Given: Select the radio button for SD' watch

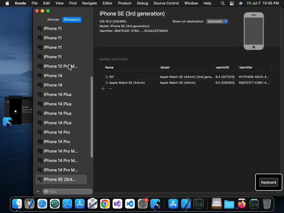Looking at the screenshot, I should point(107,77).
